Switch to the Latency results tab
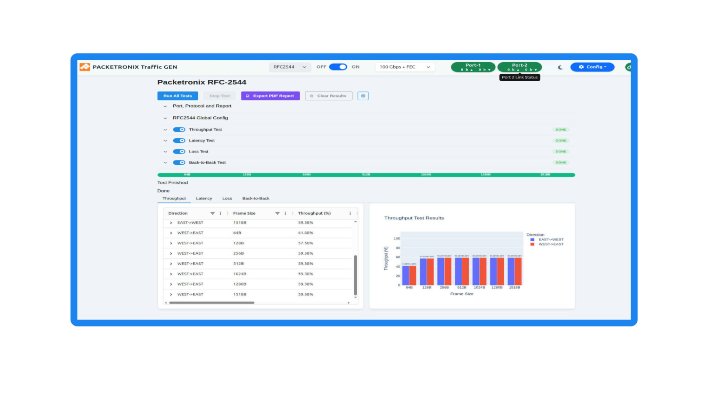This screenshot has width=708, height=398. [204, 198]
